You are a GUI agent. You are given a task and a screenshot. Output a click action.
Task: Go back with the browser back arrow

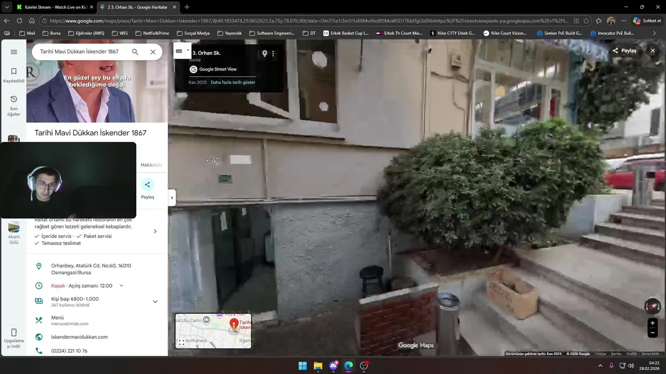pyautogui.click(x=7, y=21)
